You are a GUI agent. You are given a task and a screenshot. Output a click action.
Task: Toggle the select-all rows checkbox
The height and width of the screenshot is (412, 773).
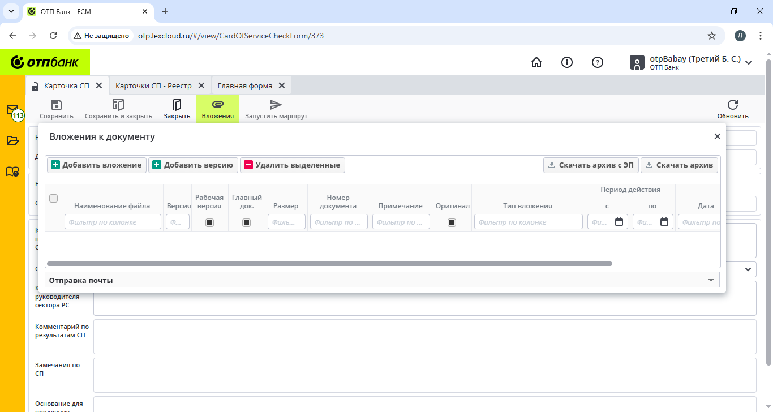tap(54, 198)
